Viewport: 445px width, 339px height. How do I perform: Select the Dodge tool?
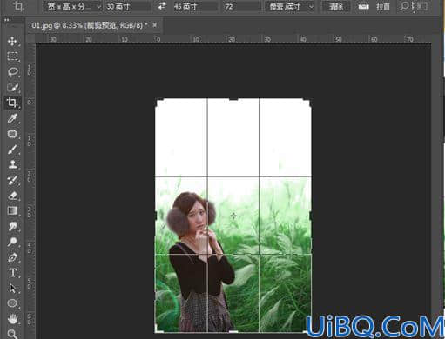(12, 242)
